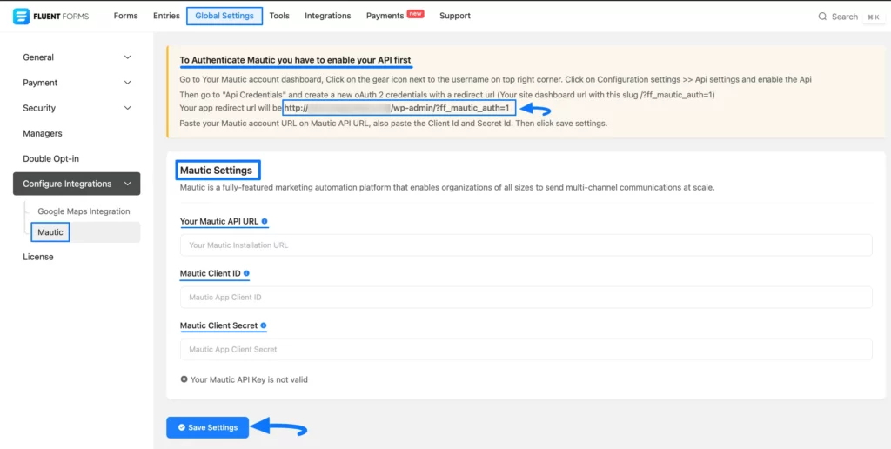Click info icon beside Mautic API URL

265,221
